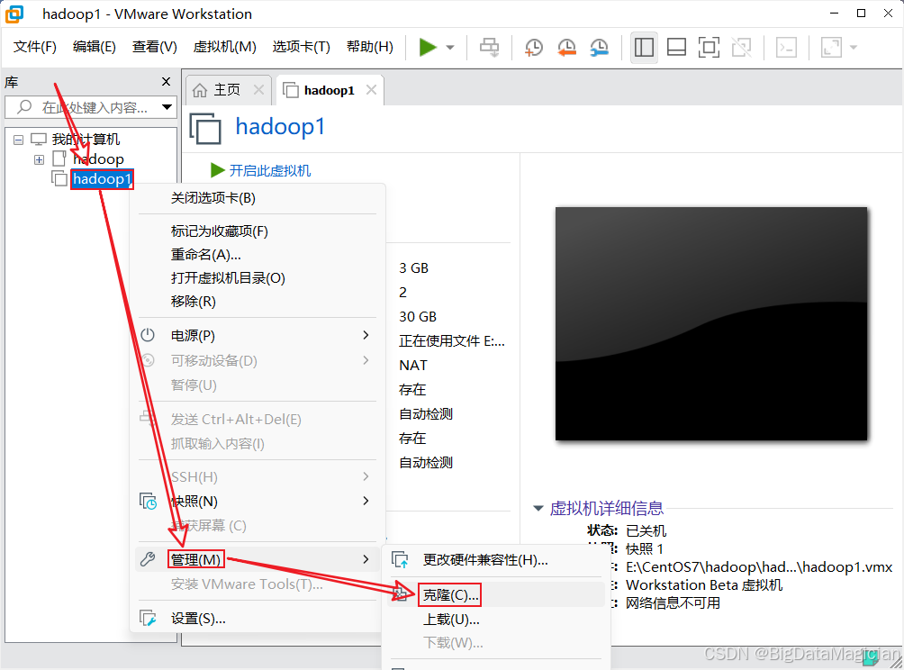
Task: Click the snapshot icon beside 快照(N)
Action: tap(149, 501)
